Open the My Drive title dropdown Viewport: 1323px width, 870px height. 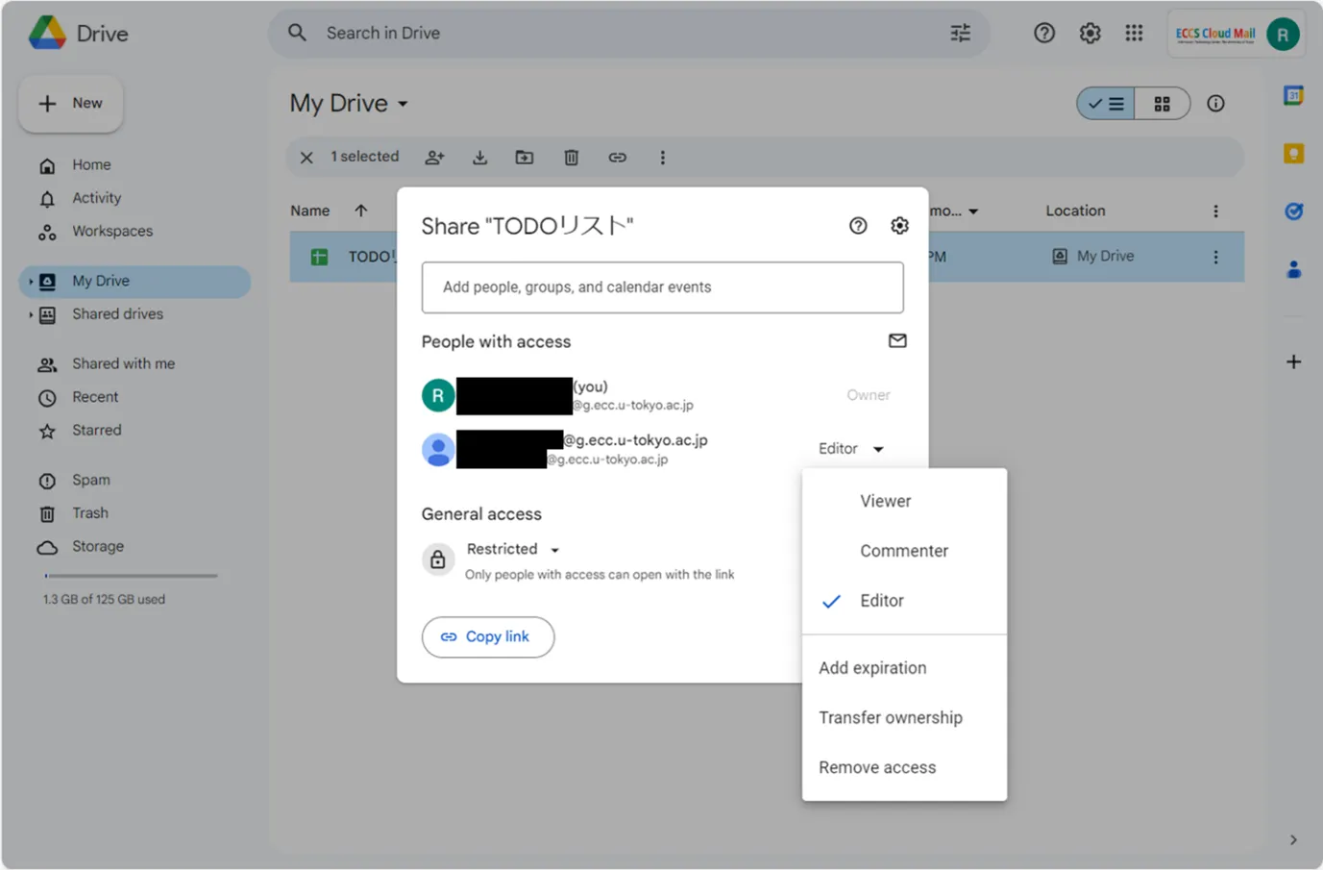click(349, 103)
